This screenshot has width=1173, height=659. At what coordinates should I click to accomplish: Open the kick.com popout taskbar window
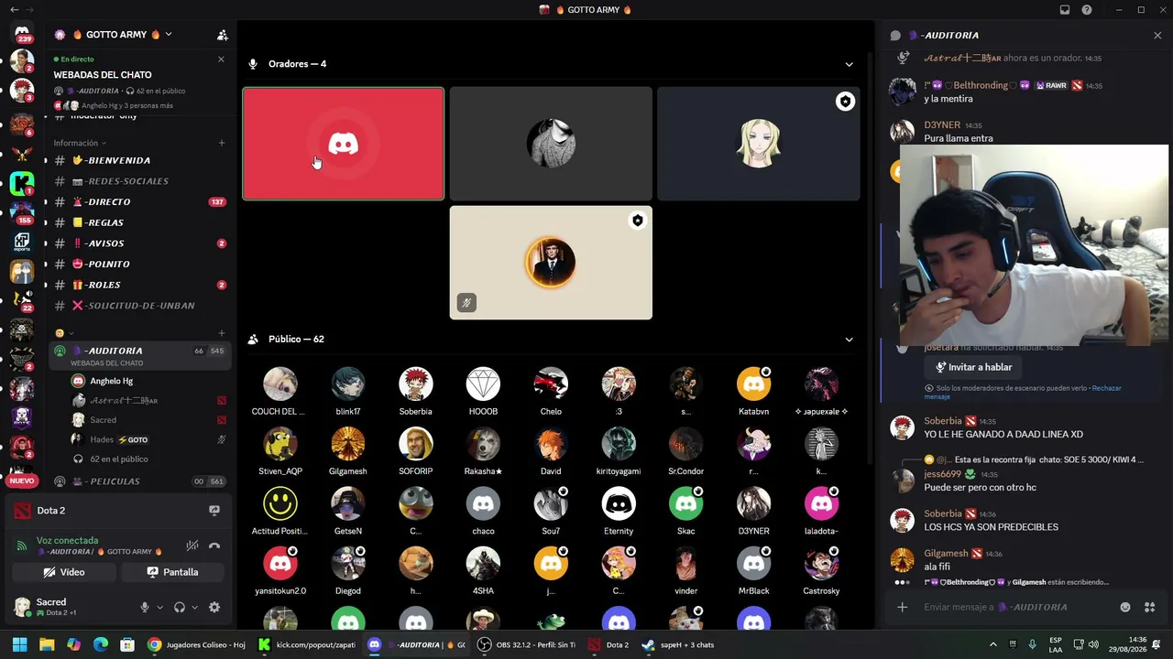[x=306, y=644]
